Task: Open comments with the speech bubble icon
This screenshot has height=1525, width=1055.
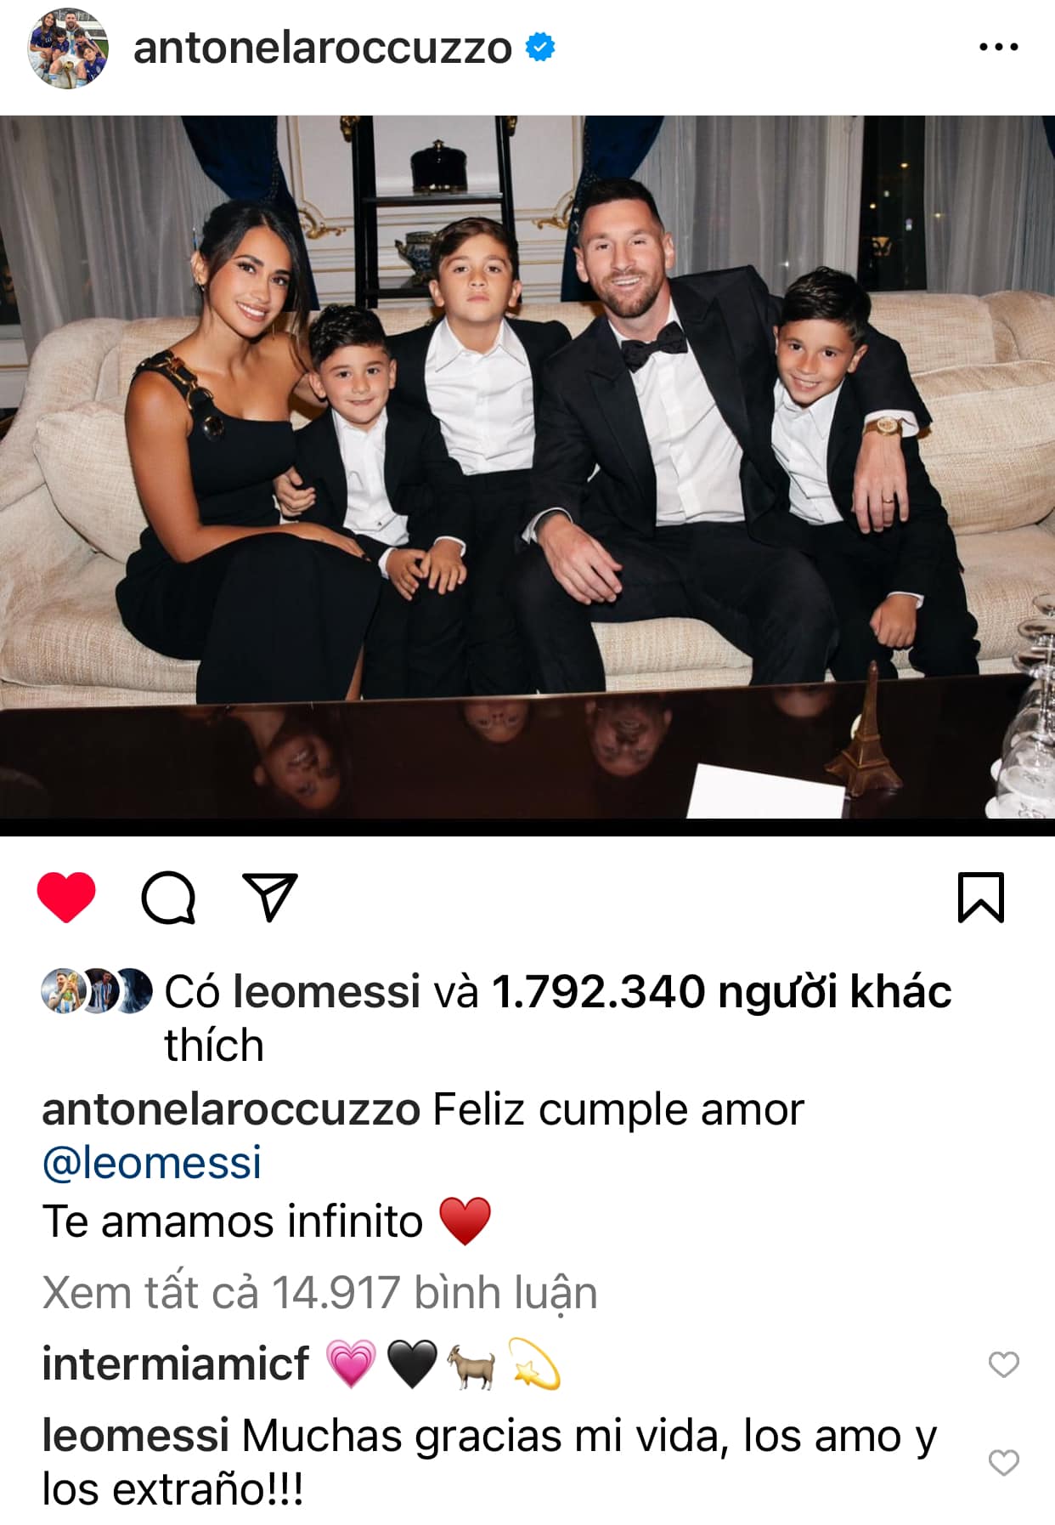Action: (x=168, y=897)
